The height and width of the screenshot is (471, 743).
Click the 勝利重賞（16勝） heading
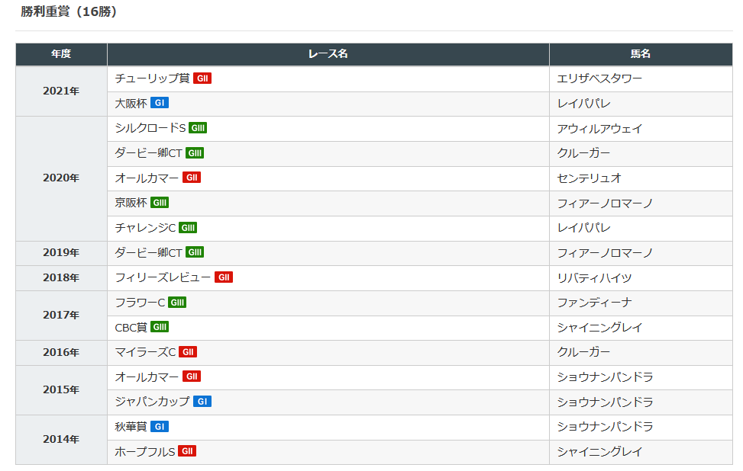point(69,11)
